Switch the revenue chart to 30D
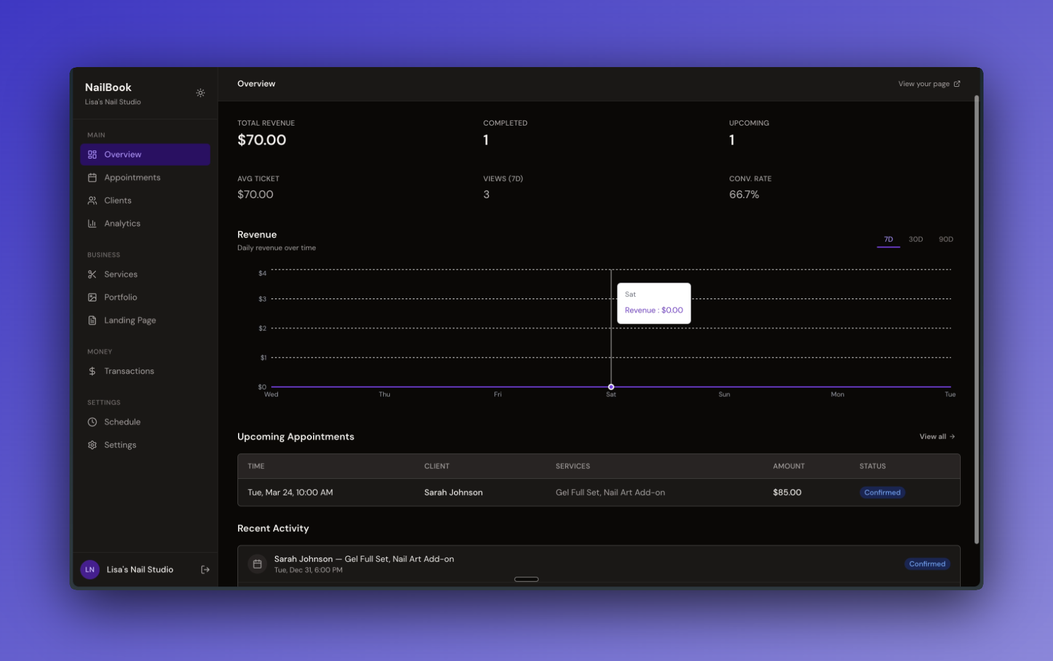The width and height of the screenshot is (1053, 661). 916,239
